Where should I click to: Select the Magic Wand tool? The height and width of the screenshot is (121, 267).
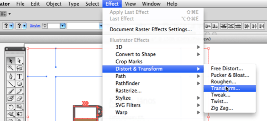click(x=11, y=68)
